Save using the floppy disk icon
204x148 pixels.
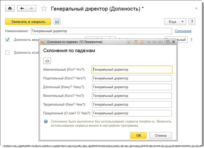tap(57, 22)
